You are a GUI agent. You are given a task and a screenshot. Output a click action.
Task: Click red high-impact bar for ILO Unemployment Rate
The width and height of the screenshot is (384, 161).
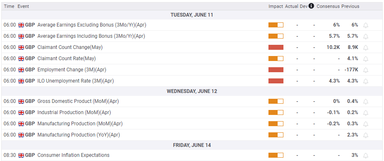(x=276, y=81)
